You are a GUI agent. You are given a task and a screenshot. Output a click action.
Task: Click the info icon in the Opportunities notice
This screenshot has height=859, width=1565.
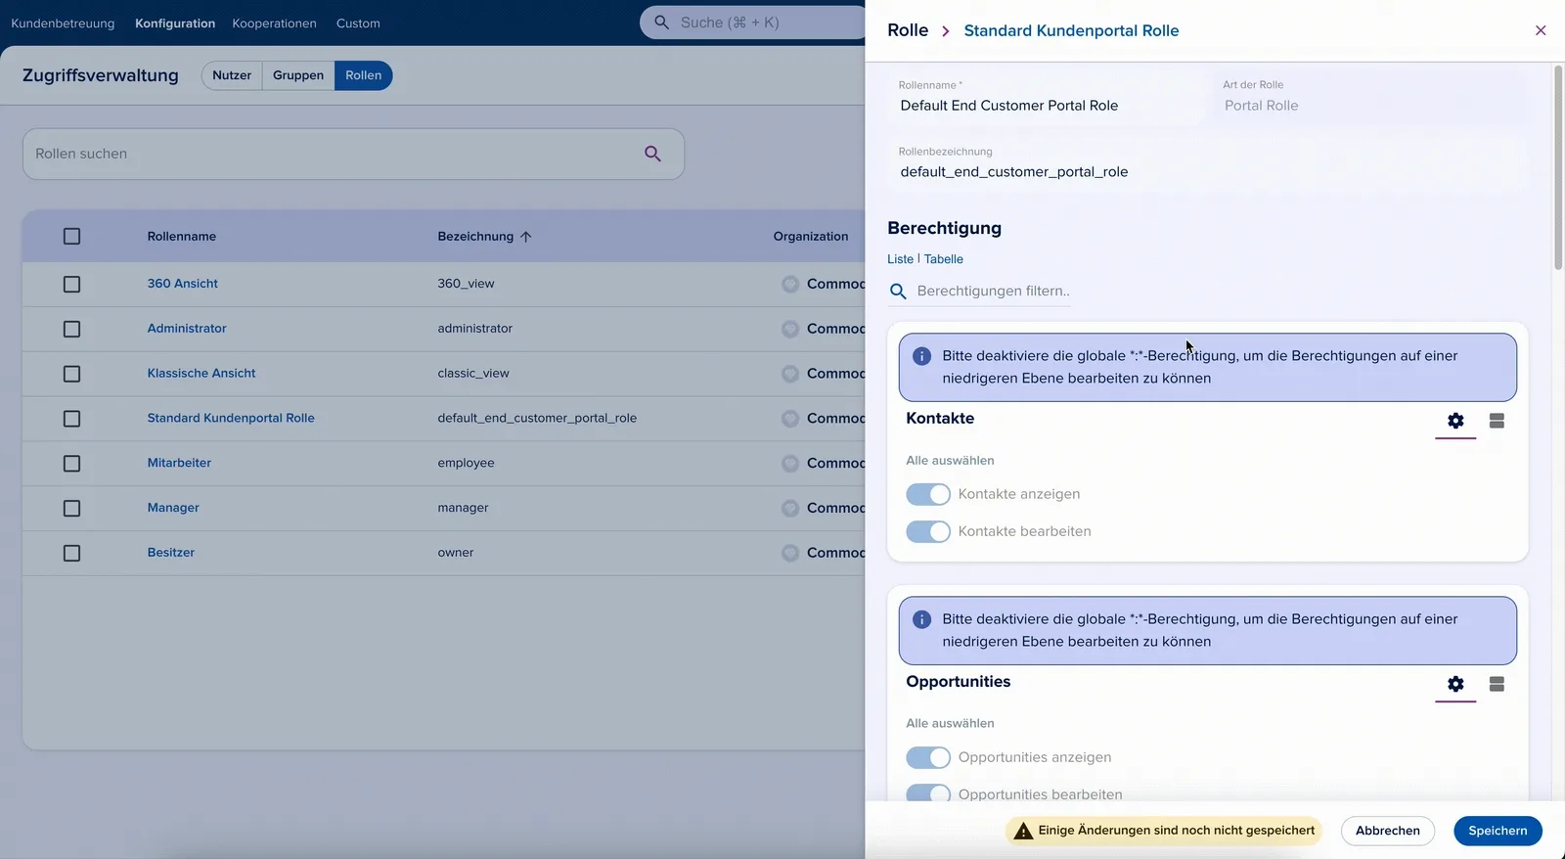pyautogui.click(x=921, y=619)
